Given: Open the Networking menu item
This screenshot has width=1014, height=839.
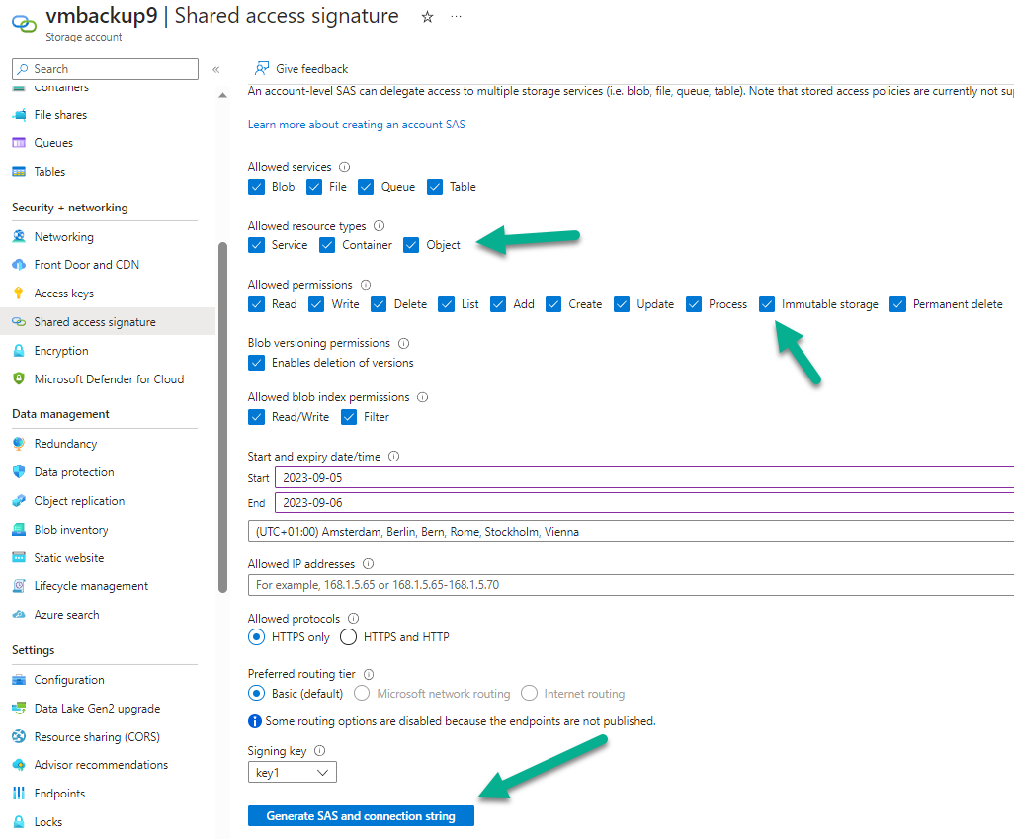Looking at the screenshot, I should 63,237.
